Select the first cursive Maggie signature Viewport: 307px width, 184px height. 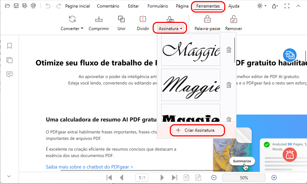[191, 50]
